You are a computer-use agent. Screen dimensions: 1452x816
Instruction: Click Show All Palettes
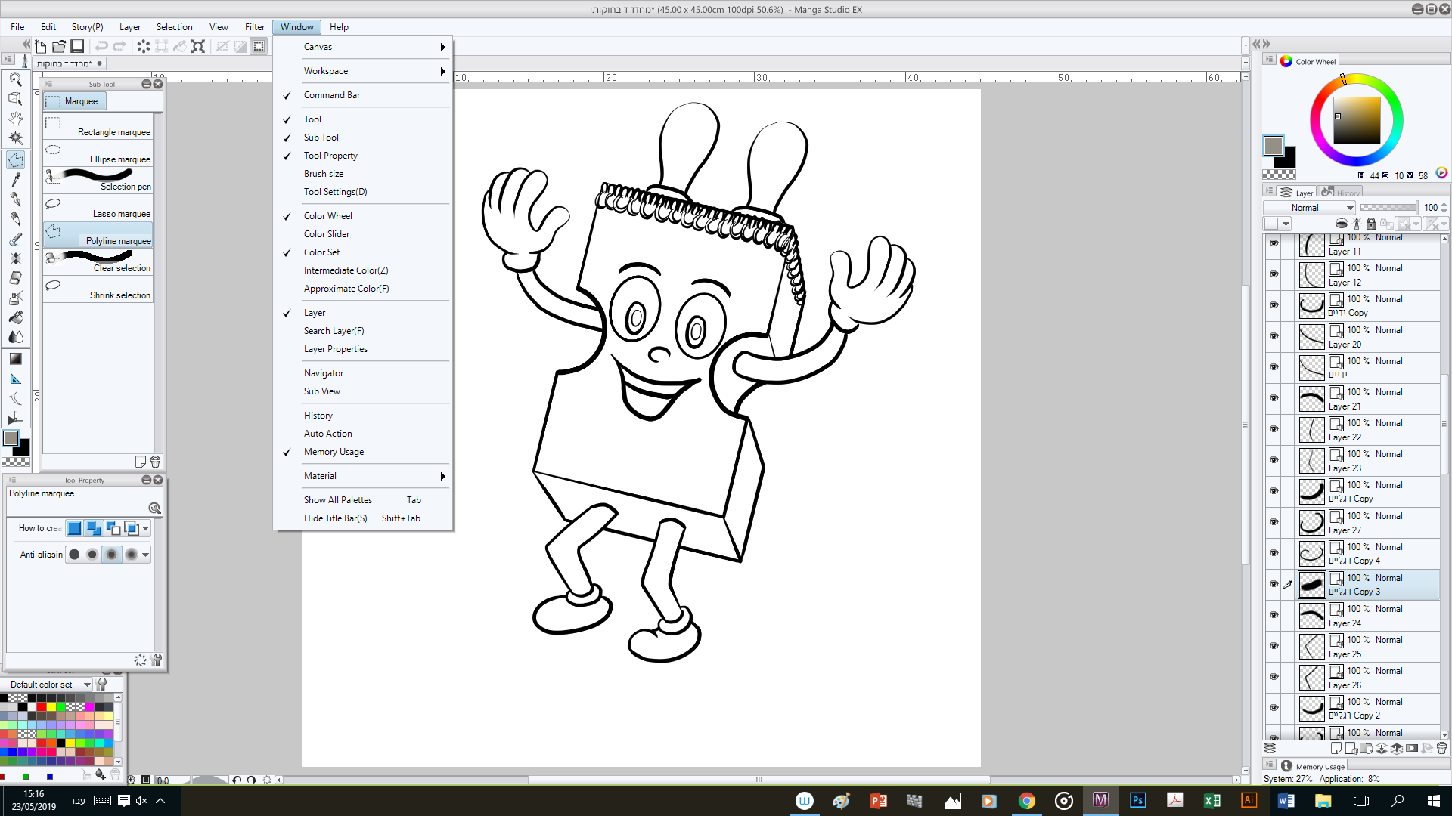pos(338,499)
